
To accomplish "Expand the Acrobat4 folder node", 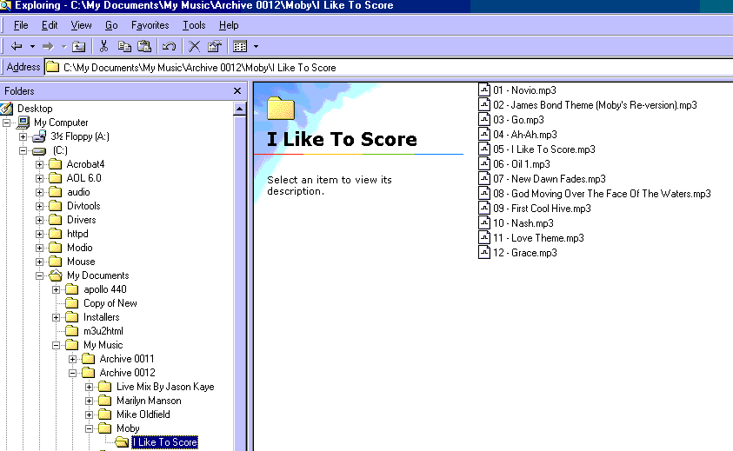I will [x=40, y=164].
